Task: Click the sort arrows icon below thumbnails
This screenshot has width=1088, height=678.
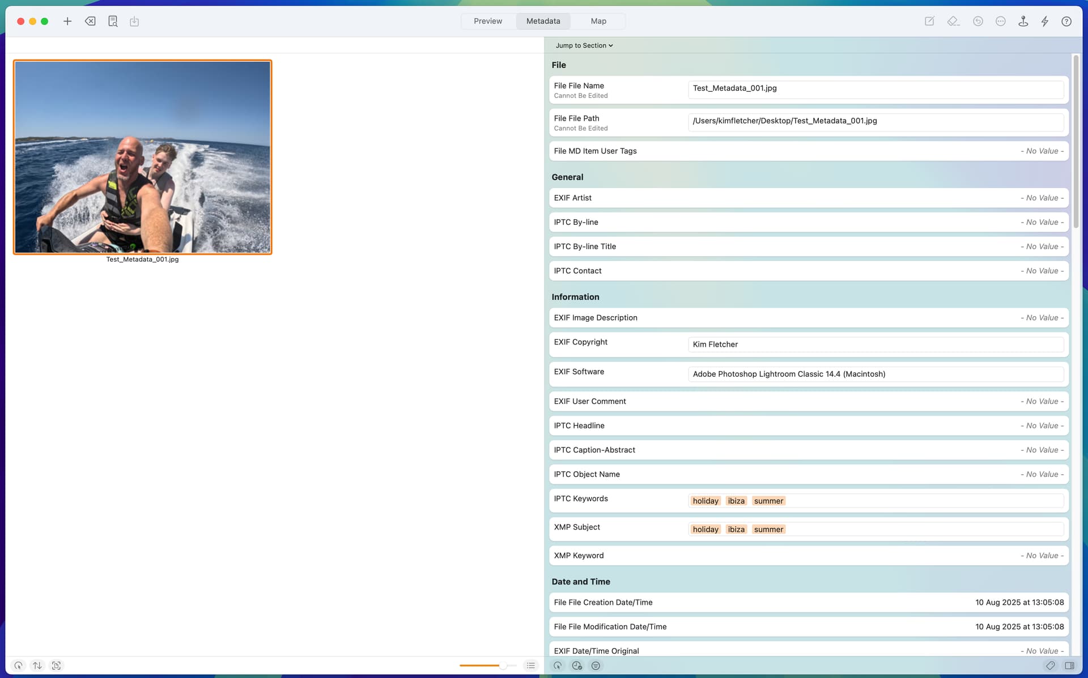Action: tap(37, 666)
